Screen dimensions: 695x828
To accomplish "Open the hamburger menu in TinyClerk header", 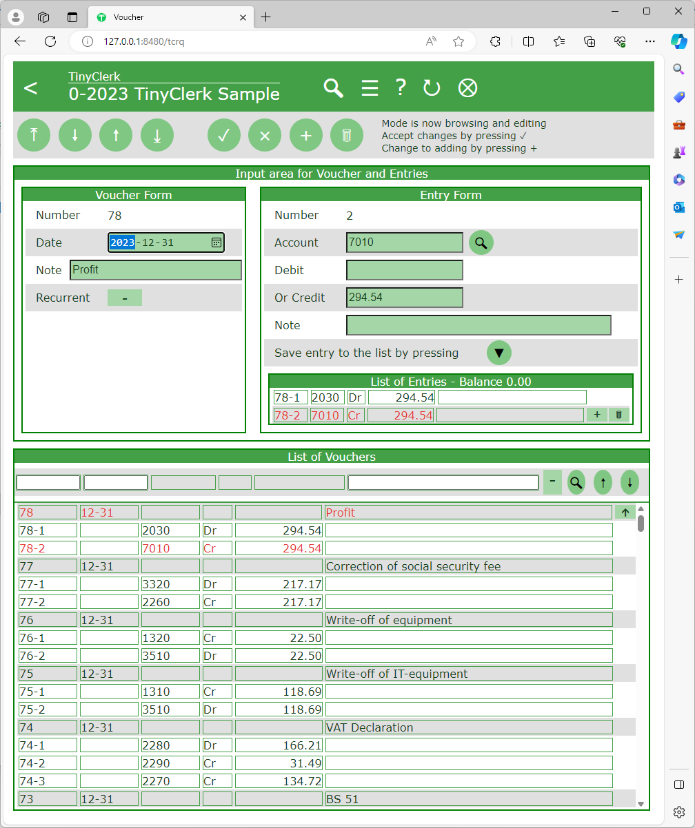I will click(370, 88).
